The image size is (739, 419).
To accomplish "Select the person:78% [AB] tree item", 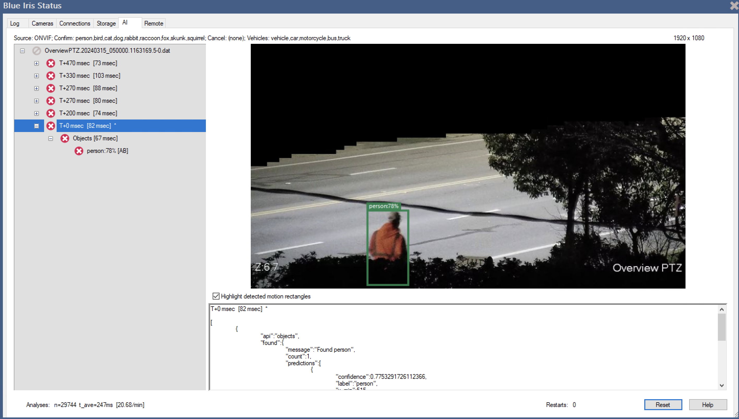I will [x=107, y=151].
